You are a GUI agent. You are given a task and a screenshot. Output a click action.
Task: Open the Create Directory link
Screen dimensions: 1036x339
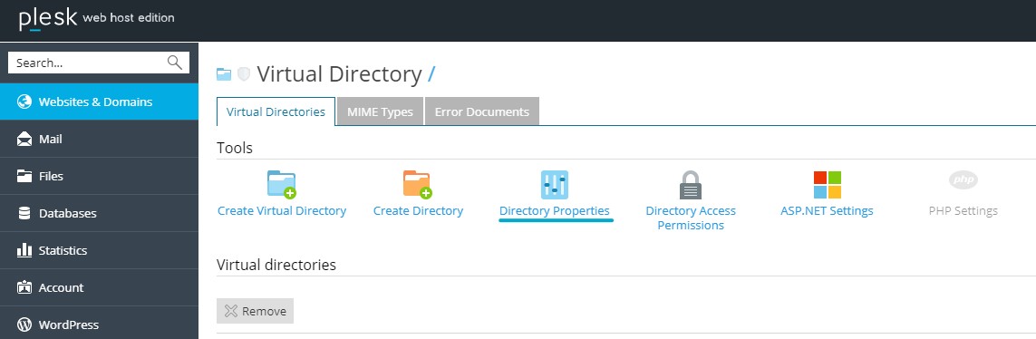point(418,211)
